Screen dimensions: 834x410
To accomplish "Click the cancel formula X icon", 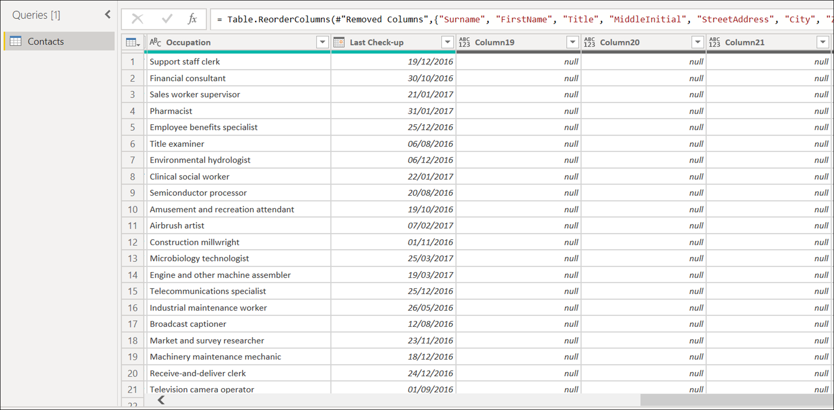I will (137, 19).
